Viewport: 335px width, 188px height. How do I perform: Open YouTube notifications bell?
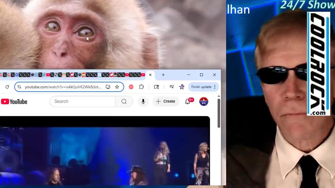tap(188, 101)
